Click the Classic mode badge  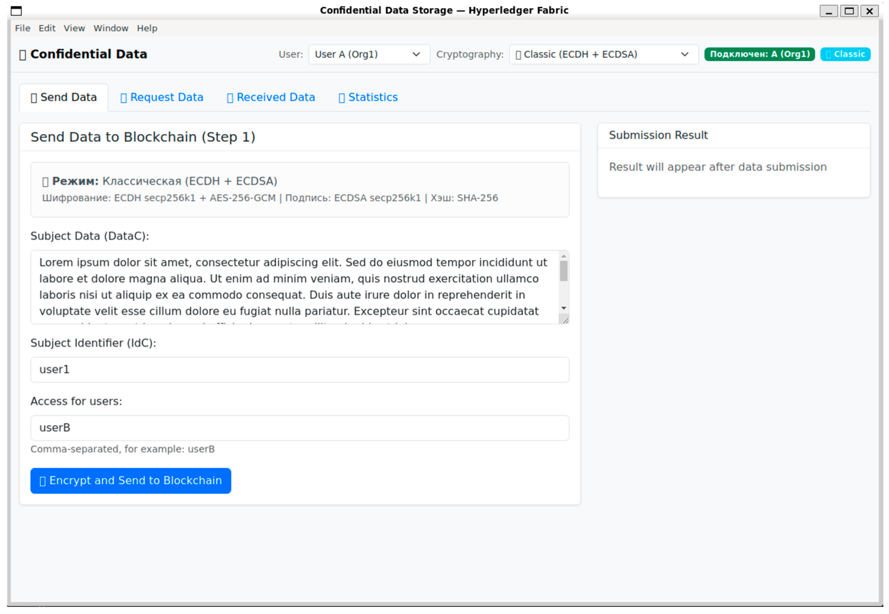coord(845,54)
